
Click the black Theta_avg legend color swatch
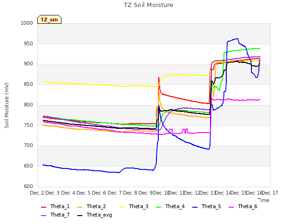tap(80, 216)
